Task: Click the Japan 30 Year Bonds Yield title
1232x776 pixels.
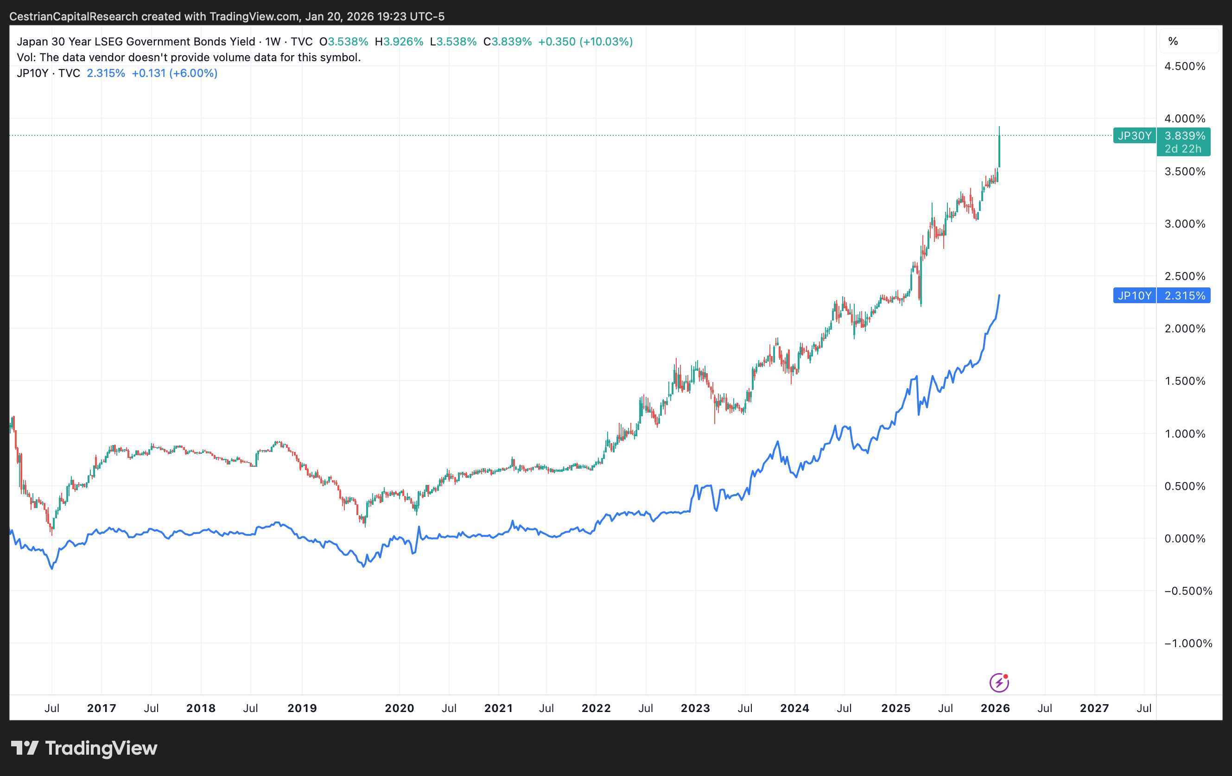Action: click(136, 41)
